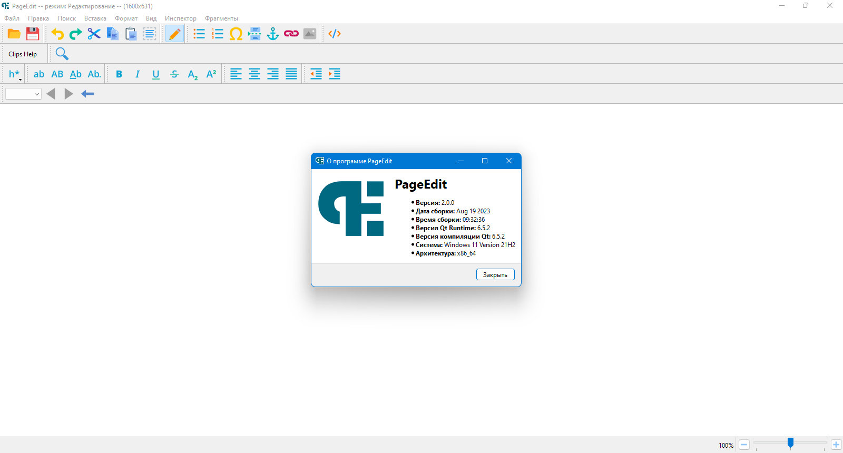Viewport: 843px width, 453px height.
Task: Open the Поиск menu
Action: coord(66,18)
